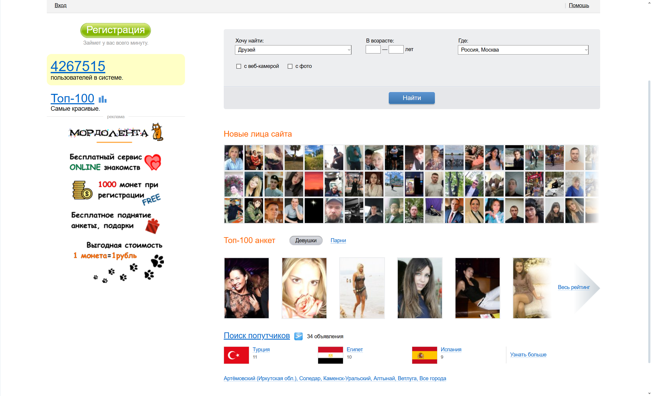652x396 pixels.
Task: Click the gold coins icon in the ad
Action: click(x=82, y=190)
